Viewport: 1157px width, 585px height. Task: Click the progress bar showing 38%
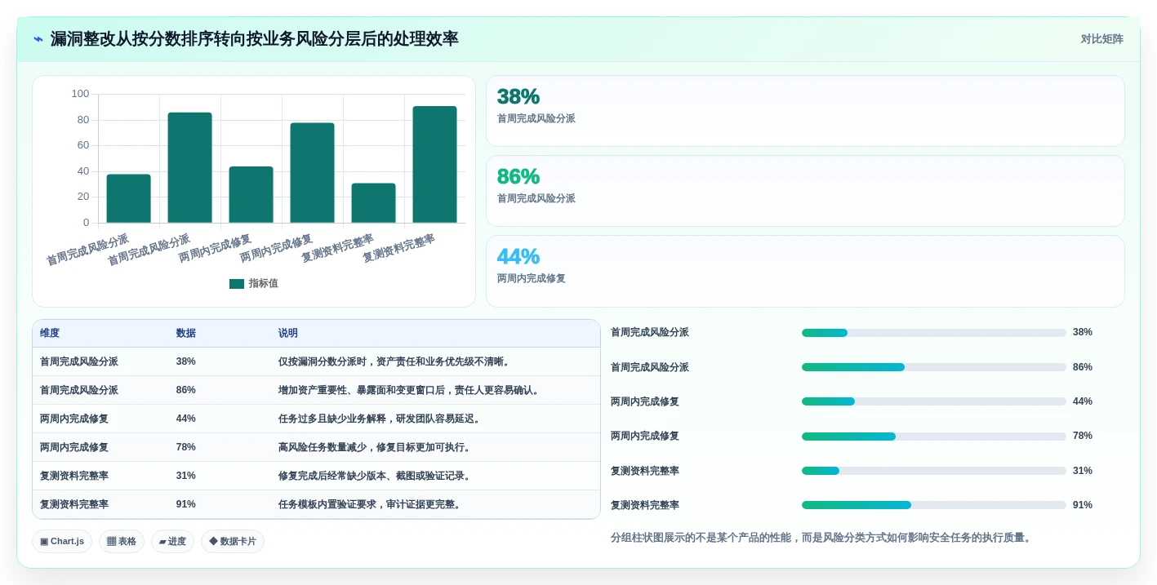(934, 333)
